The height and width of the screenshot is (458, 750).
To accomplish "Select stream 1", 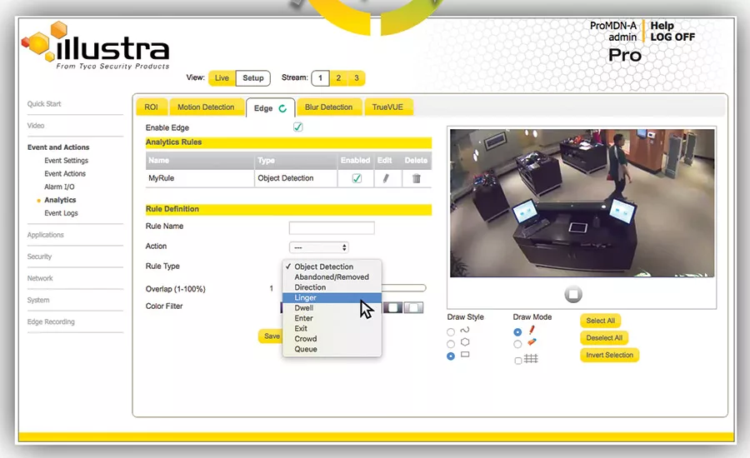I will tap(320, 78).
